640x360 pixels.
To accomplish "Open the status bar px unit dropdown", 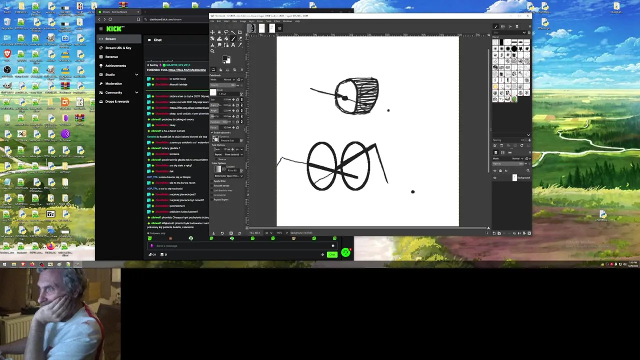I will [269, 233].
